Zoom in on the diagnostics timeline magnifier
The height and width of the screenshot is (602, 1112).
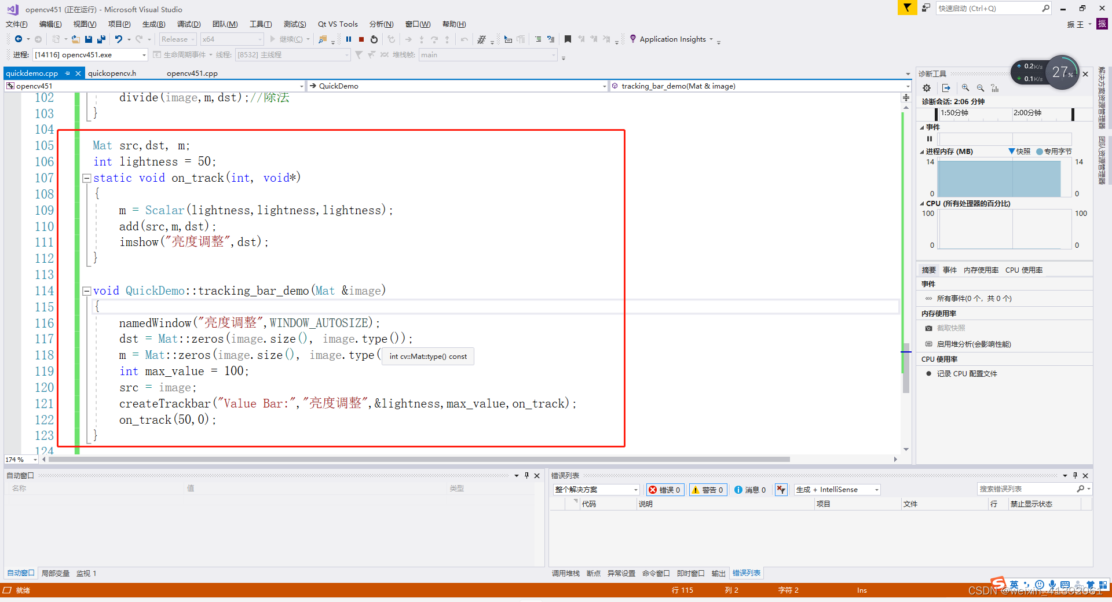(965, 88)
